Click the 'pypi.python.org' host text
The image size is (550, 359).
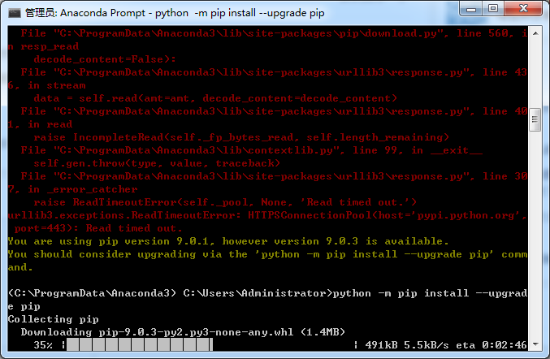(x=468, y=215)
